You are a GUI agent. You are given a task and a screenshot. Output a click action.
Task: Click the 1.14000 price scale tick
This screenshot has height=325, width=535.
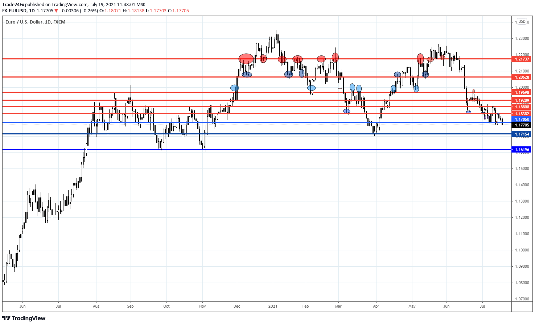pos(522,185)
